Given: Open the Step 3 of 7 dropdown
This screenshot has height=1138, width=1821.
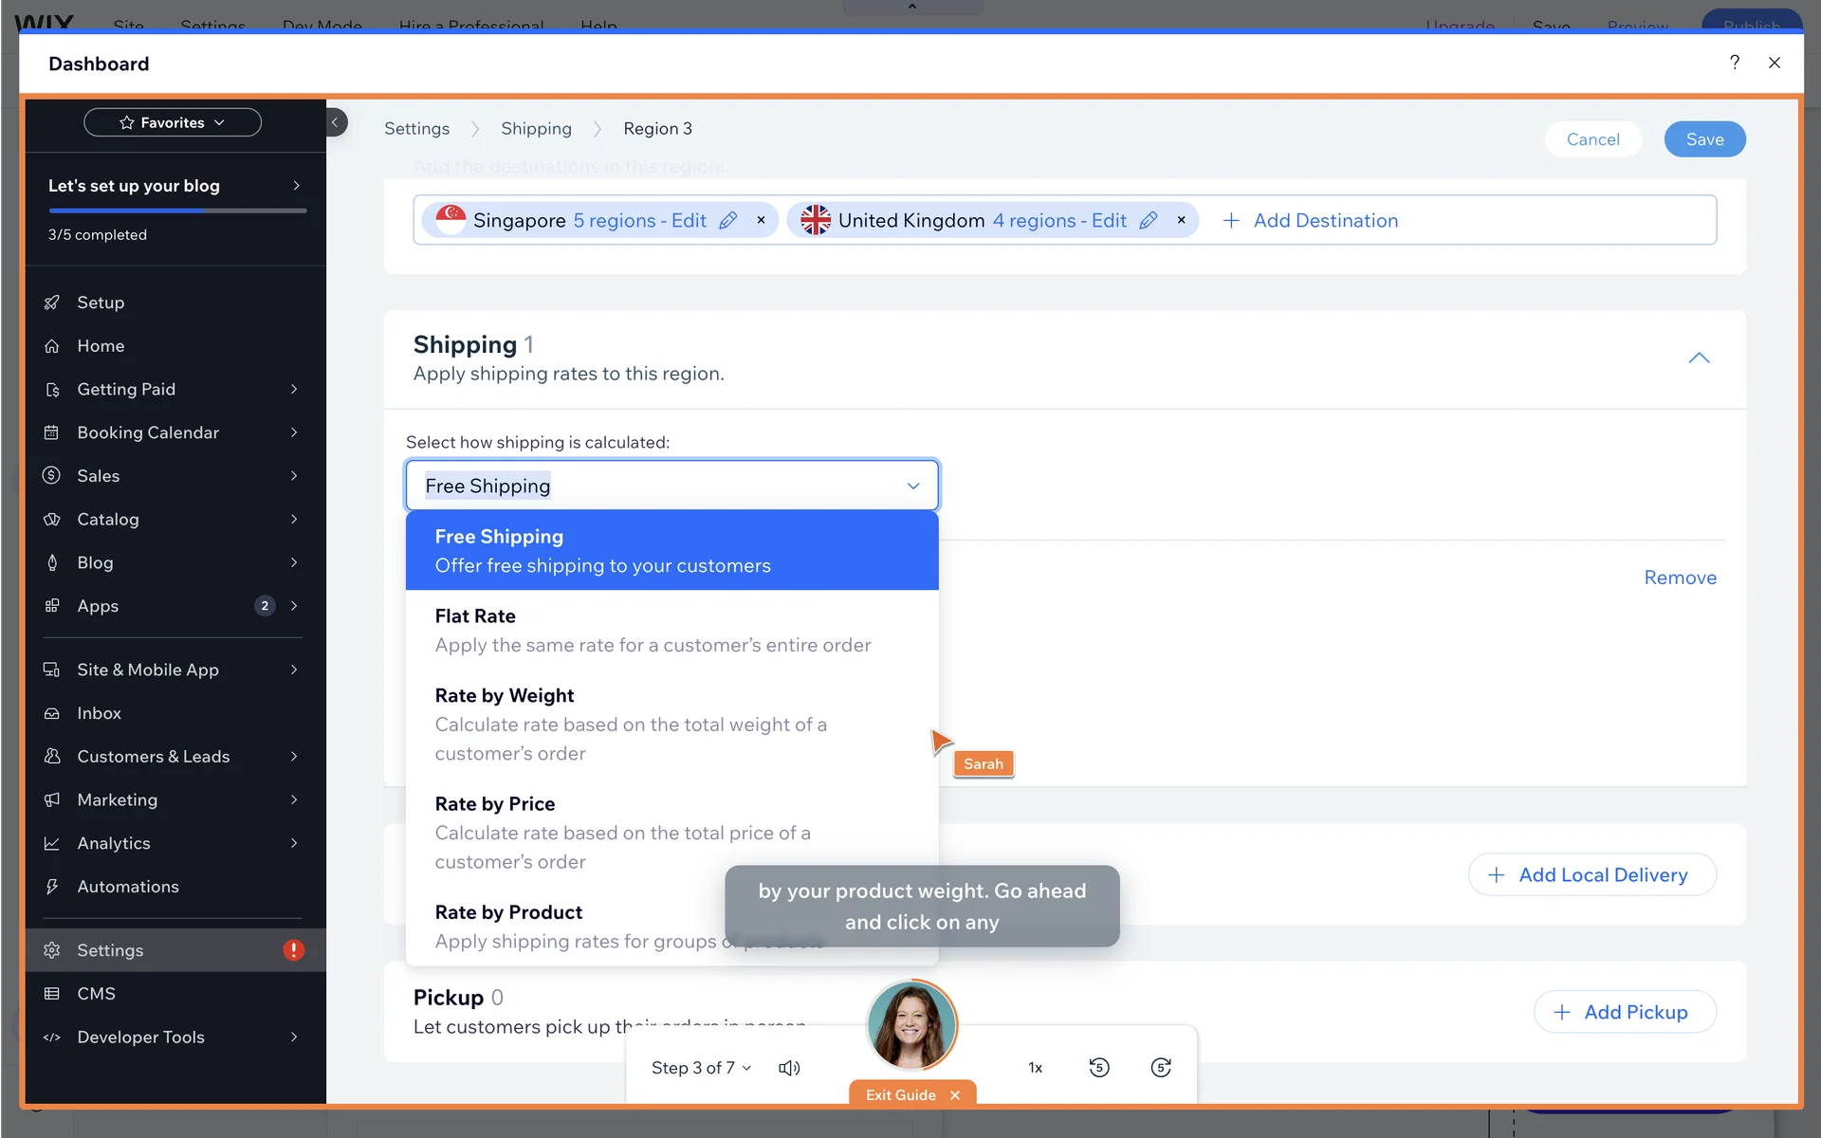Looking at the screenshot, I should pos(701,1068).
